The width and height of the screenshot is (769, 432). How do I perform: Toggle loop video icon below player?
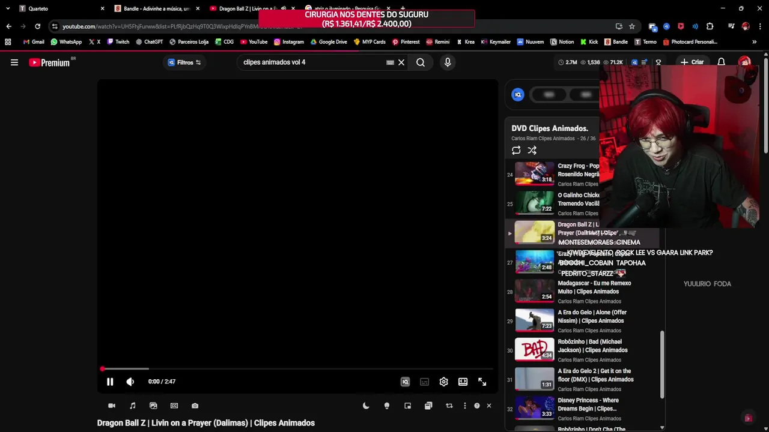pyautogui.click(x=449, y=406)
